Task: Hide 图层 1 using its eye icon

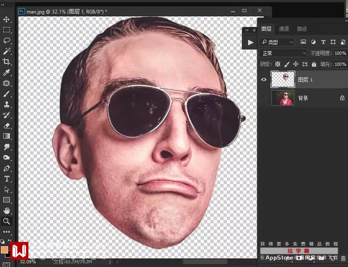Action: coord(264,79)
